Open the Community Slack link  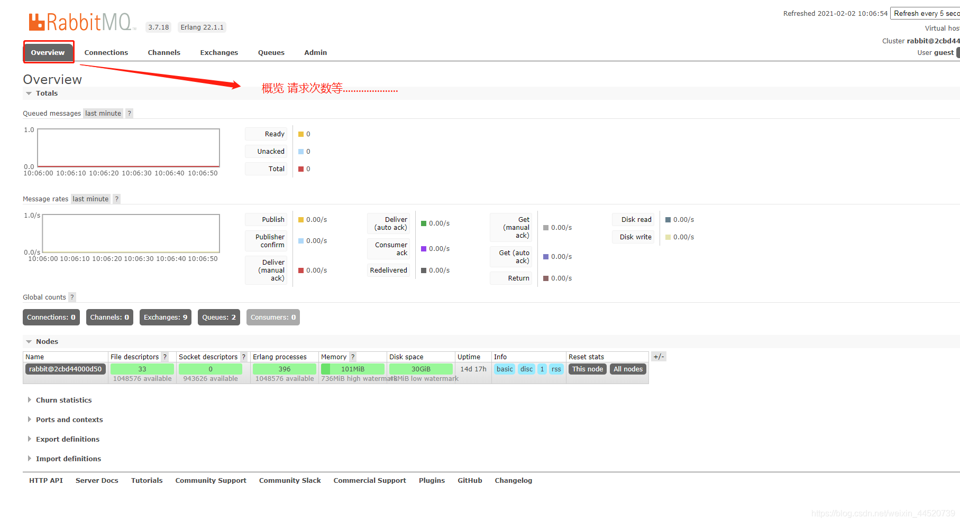[x=290, y=480]
